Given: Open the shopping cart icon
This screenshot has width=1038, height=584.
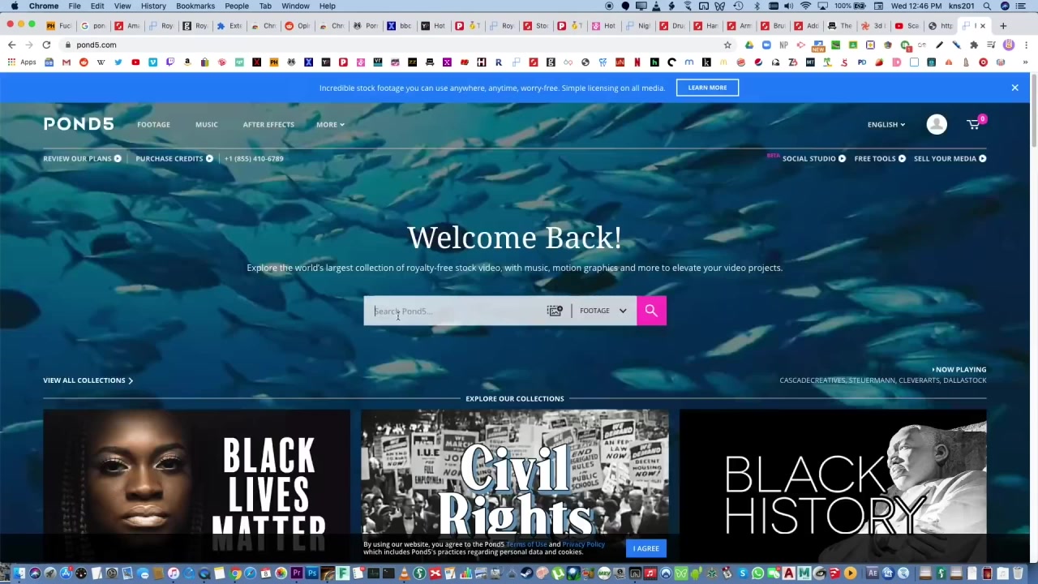Looking at the screenshot, I should [973, 124].
